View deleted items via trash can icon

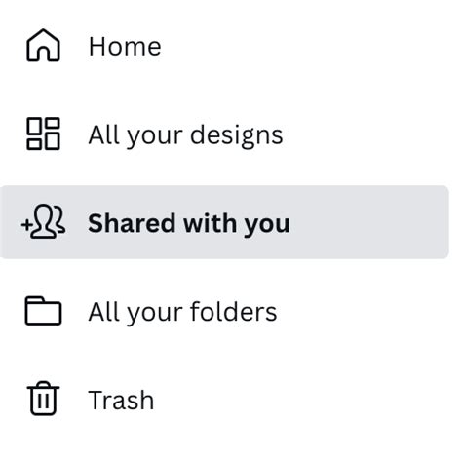43,399
